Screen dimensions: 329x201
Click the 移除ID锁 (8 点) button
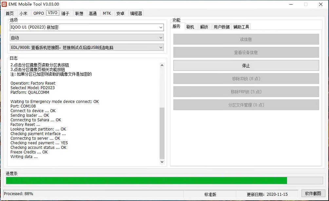click(x=246, y=79)
